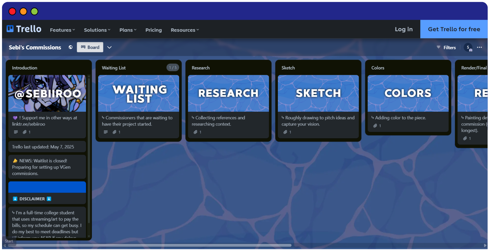The image size is (490, 252).
Task: Open the Pricing page
Action: (x=153, y=30)
